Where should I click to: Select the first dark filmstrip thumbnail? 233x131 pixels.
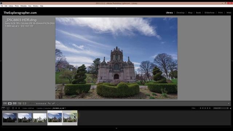tap(10, 118)
